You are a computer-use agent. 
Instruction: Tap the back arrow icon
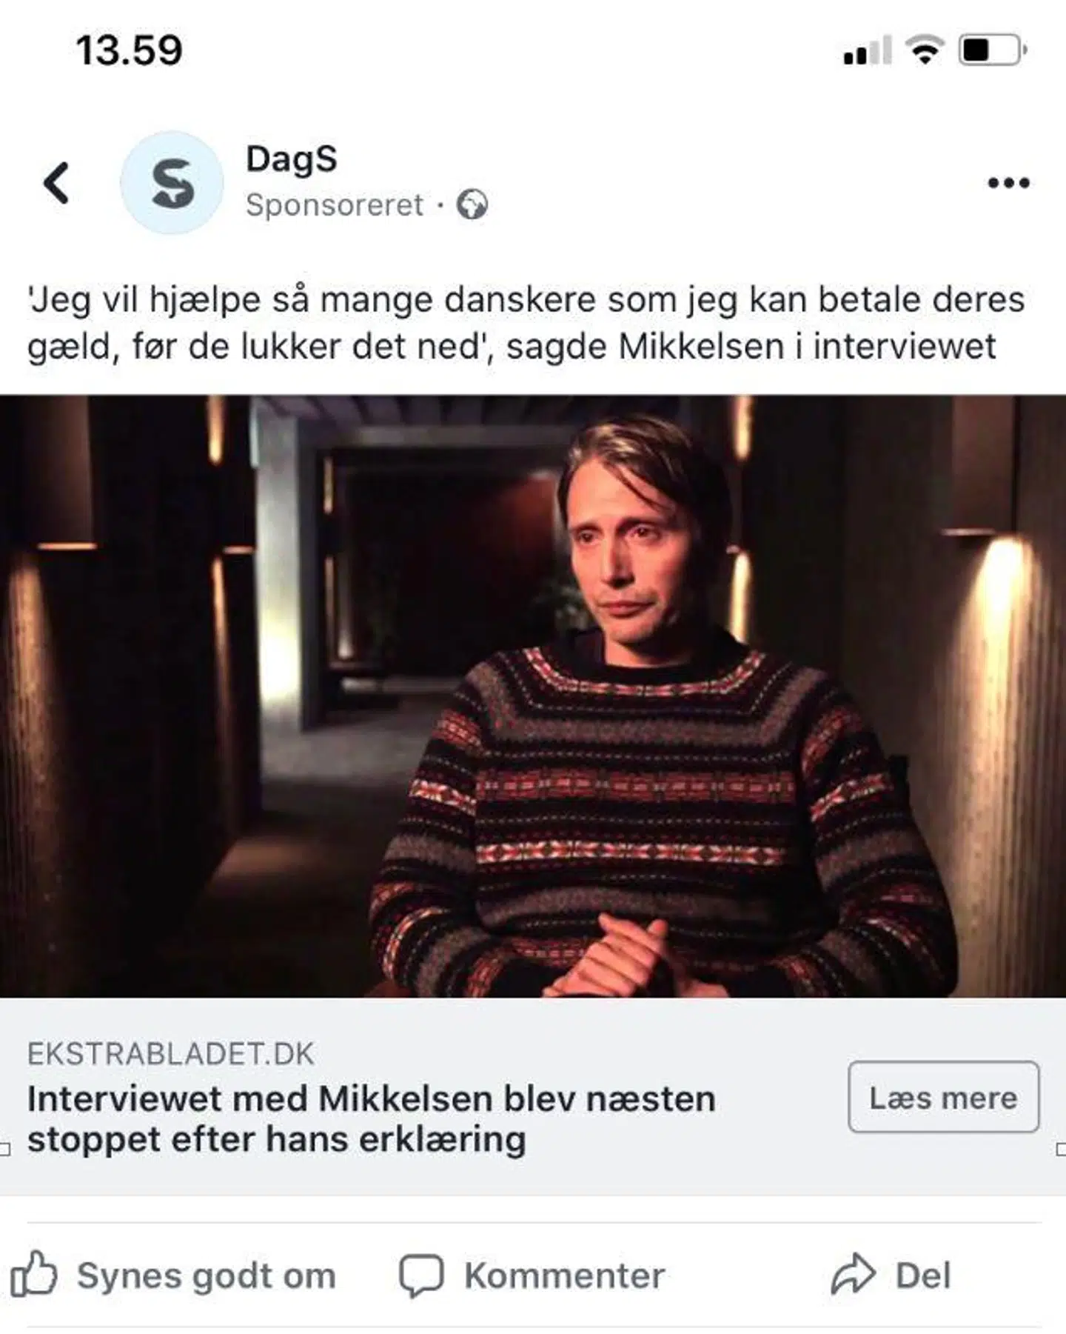point(56,183)
